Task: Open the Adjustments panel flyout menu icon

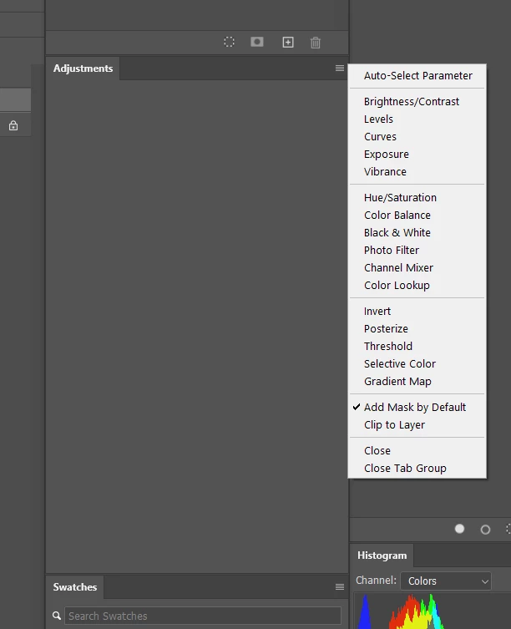Action: click(x=340, y=68)
